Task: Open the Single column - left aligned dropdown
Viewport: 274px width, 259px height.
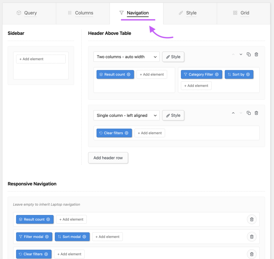Action: (127, 115)
